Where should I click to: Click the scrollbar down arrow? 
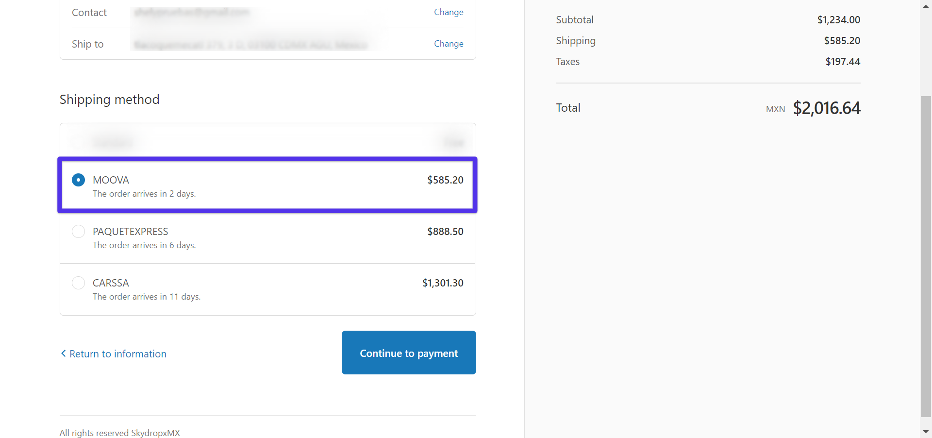pyautogui.click(x=926, y=432)
